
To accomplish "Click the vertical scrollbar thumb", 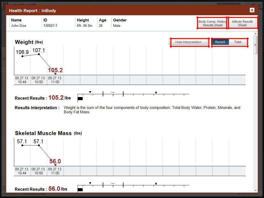I will click(x=255, y=45).
